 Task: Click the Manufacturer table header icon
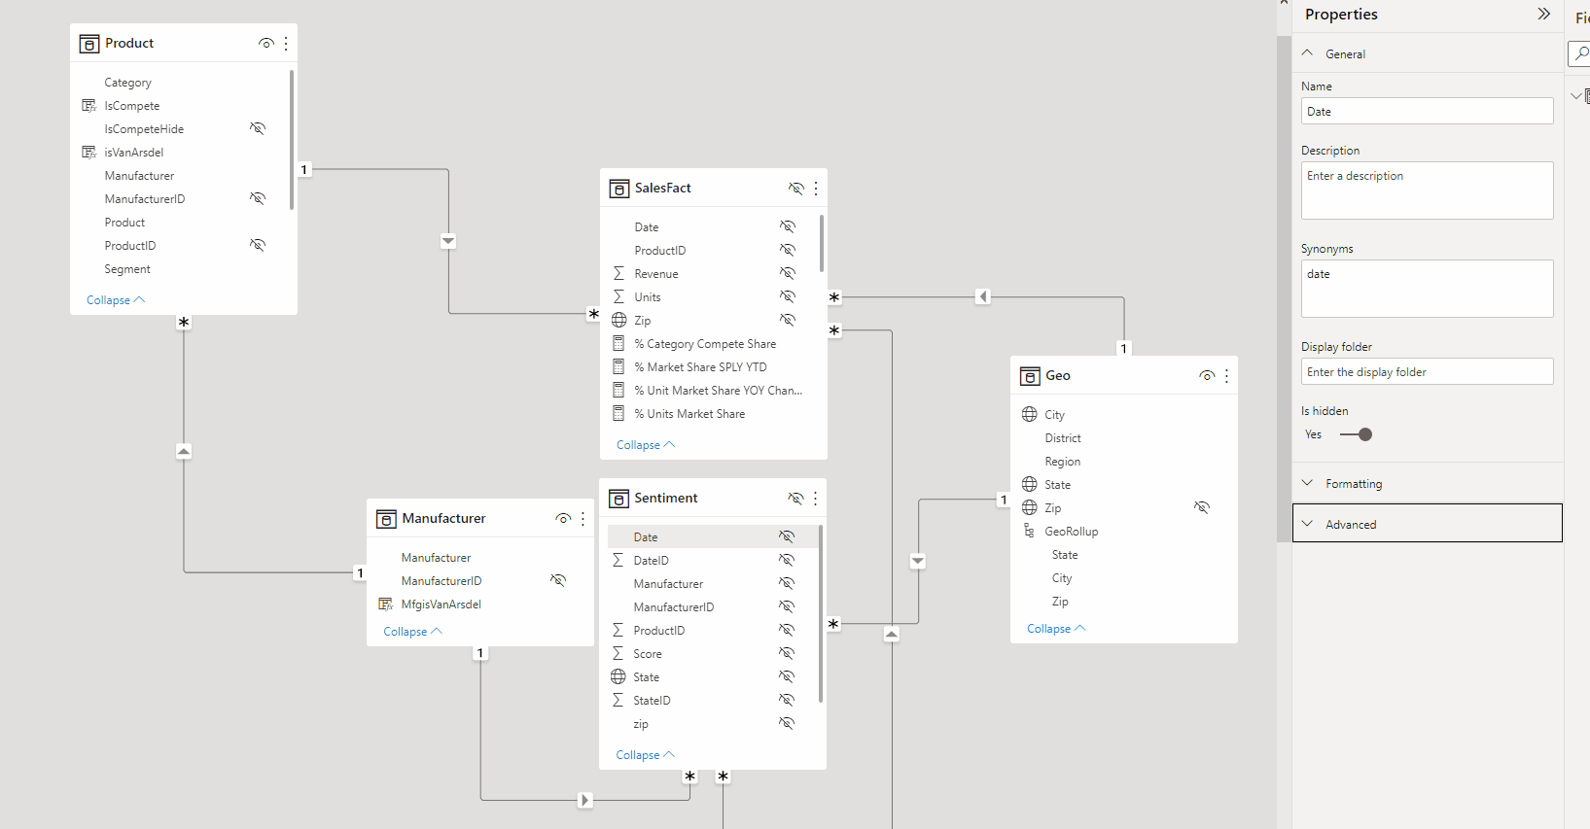386,519
